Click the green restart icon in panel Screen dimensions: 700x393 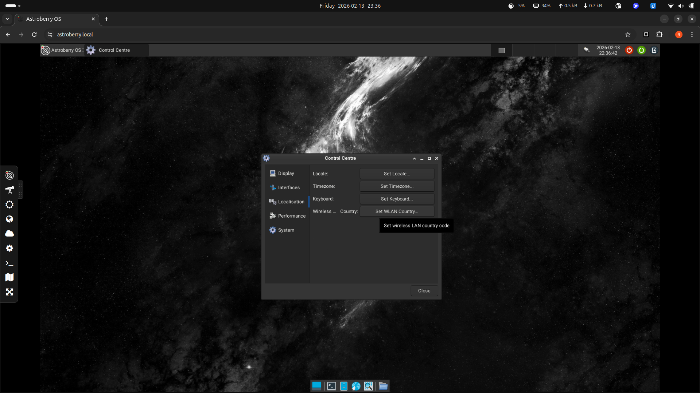(x=641, y=50)
